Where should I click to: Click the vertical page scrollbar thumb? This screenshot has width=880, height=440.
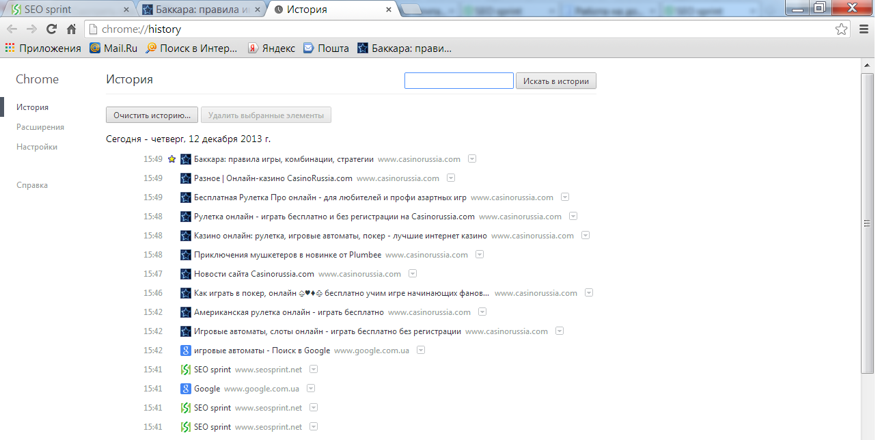click(867, 223)
